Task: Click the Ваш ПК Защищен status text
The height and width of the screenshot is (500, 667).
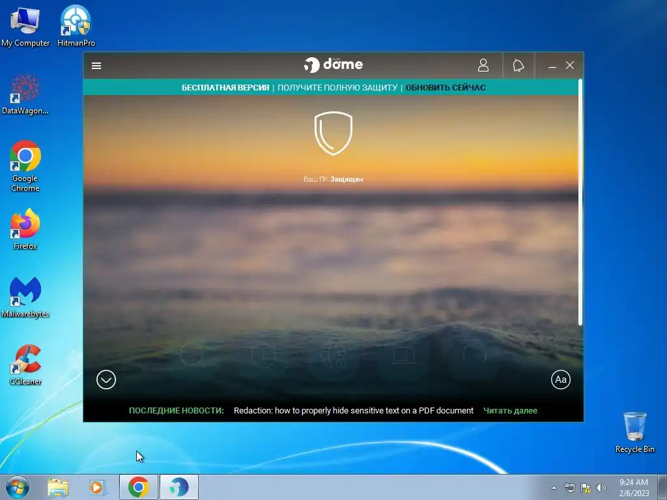Action: pyautogui.click(x=333, y=180)
